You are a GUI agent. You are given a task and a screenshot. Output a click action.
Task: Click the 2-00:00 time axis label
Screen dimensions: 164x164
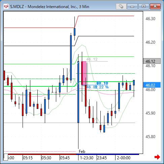(x=124, y=158)
